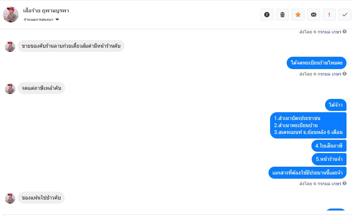353x216 pixels.
Task: Click avatar next to ของแฟนใช่ป่าวคับ message
Action: 10,198
